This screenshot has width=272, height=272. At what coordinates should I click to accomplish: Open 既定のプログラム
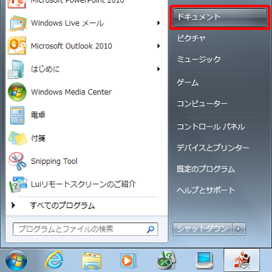coord(206,169)
